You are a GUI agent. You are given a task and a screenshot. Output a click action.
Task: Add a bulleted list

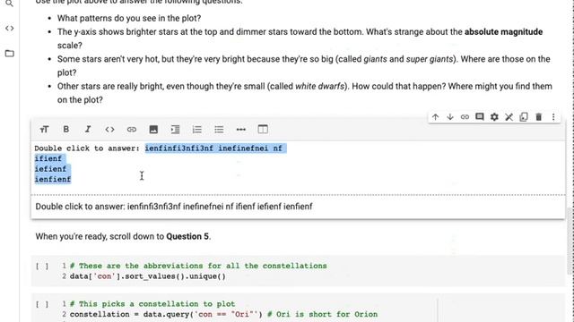tap(219, 129)
